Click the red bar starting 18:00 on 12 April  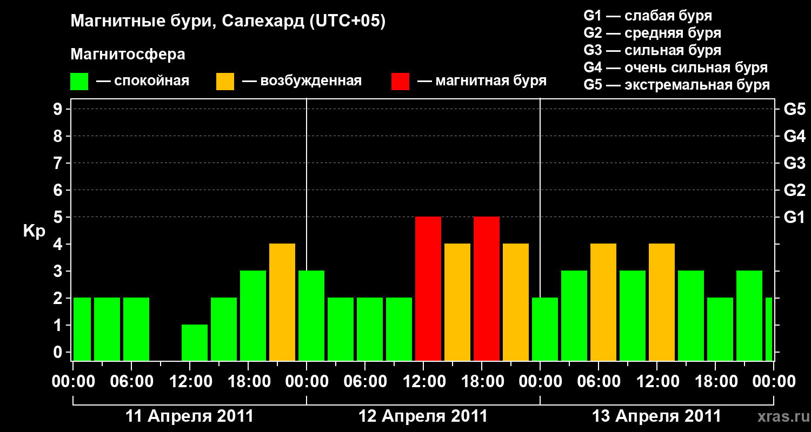pyautogui.click(x=487, y=289)
